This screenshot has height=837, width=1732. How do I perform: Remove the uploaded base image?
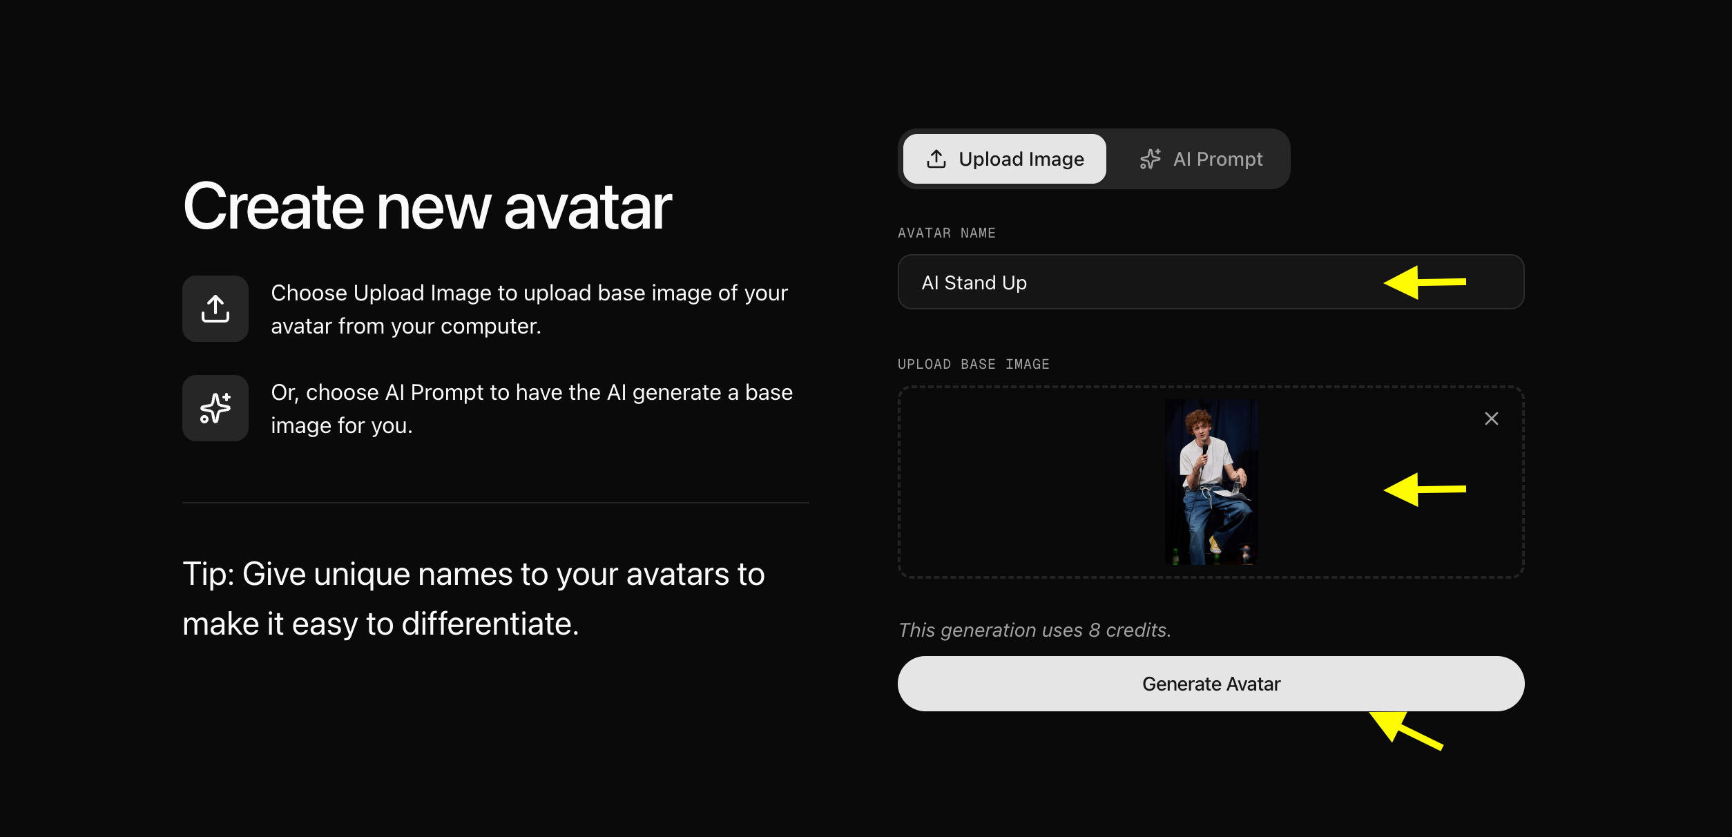pyautogui.click(x=1491, y=418)
